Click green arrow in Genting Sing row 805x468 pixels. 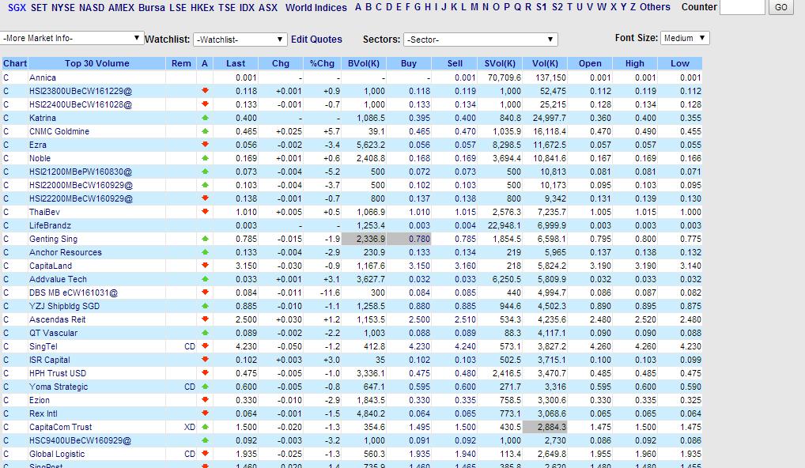[205, 239]
